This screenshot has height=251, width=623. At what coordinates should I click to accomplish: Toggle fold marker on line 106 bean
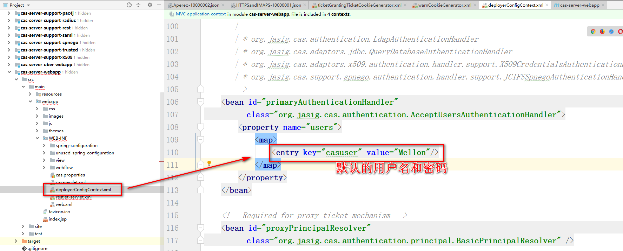pyautogui.click(x=200, y=102)
